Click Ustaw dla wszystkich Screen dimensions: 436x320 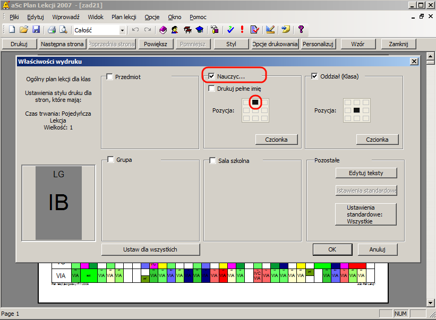coord(150,249)
